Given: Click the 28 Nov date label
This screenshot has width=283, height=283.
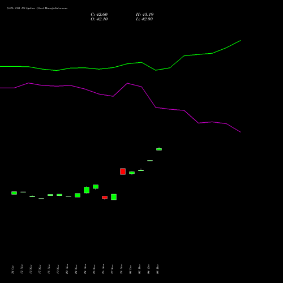Looking at the screenshot, I should pyautogui.click(x=121, y=269).
